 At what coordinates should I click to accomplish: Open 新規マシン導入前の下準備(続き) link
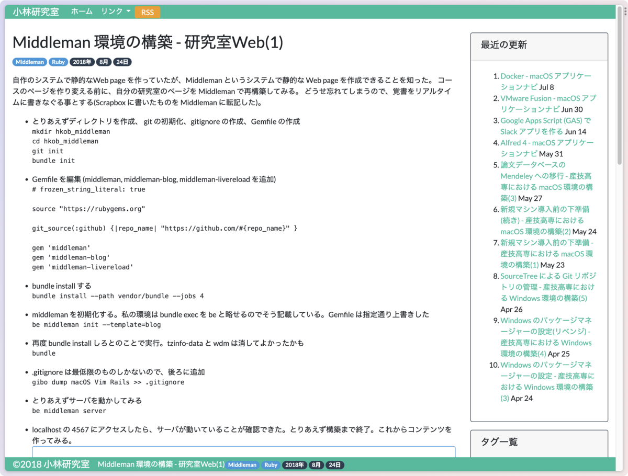(x=546, y=220)
